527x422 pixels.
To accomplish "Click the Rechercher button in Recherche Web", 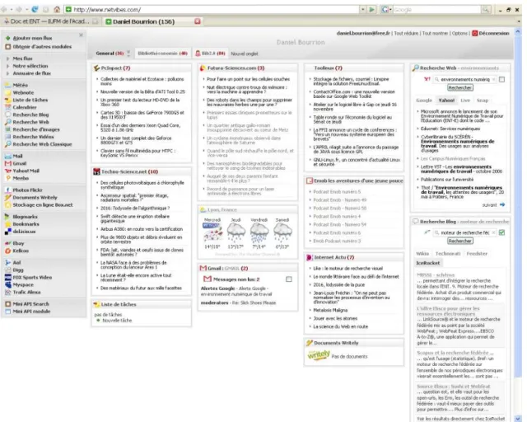I will (460, 88).
